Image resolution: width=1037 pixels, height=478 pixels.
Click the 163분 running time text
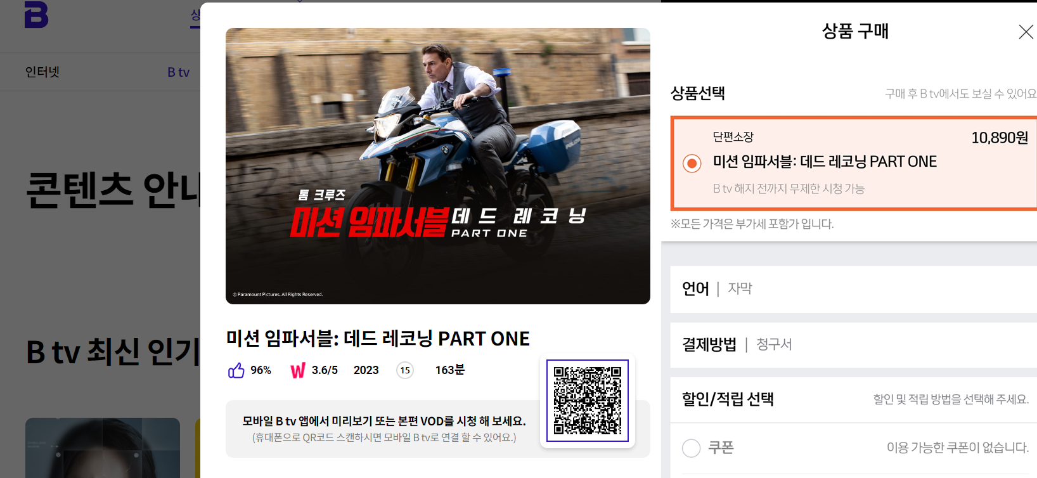(449, 370)
